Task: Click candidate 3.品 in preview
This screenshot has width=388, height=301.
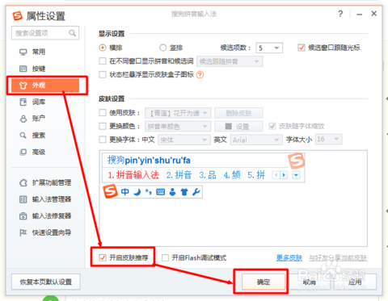Action: (208, 175)
